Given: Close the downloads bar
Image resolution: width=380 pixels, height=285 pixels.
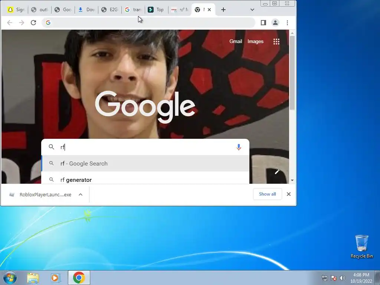Looking at the screenshot, I should (x=289, y=194).
